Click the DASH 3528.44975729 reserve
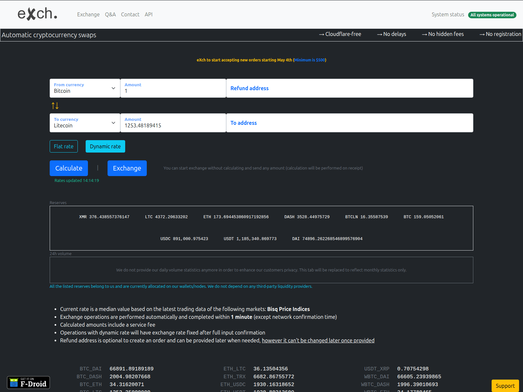 tap(307, 217)
